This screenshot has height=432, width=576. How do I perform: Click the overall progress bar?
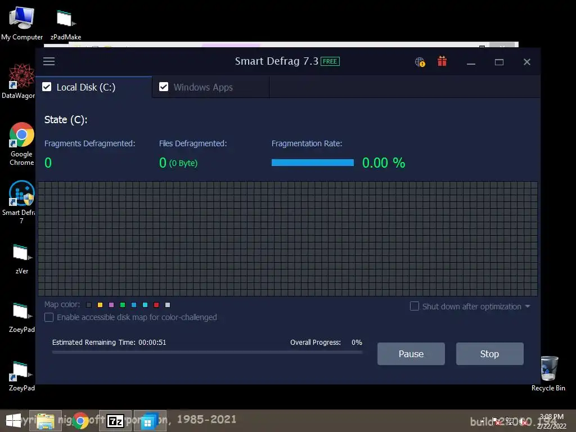(207, 352)
